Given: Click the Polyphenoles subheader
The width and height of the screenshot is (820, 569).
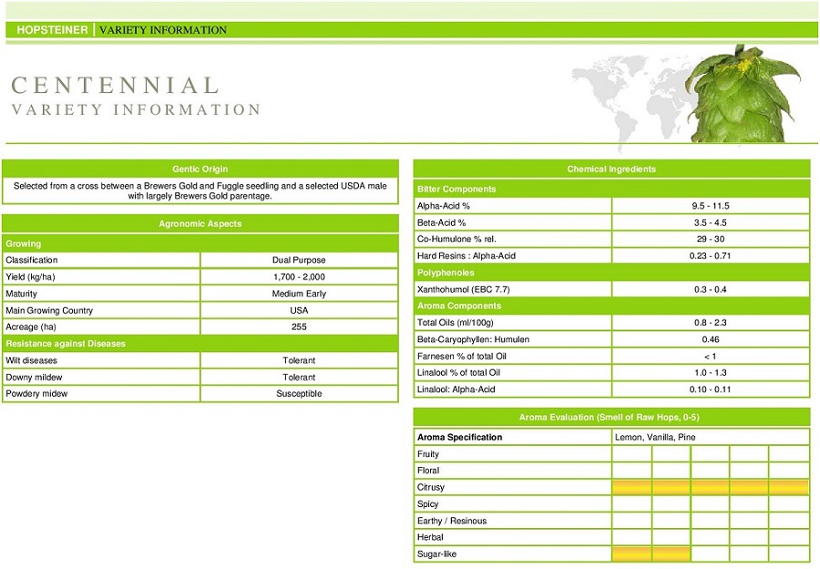Looking at the screenshot, I should pyautogui.click(x=446, y=272).
